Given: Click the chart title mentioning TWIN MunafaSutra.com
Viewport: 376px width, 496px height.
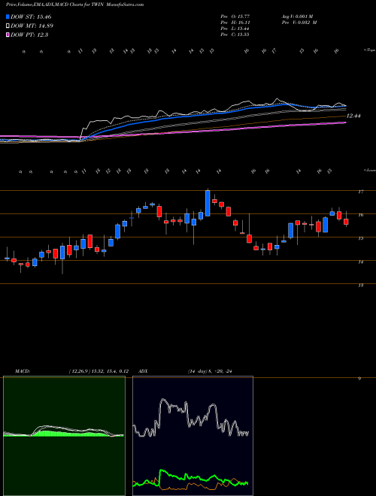Looking at the screenshot, I should tap(74, 5).
